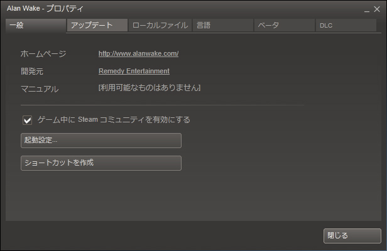The image size is (387, 251).
Task: Click the ホームページ label
Action: pyautogui.click(x=43, y=53)
